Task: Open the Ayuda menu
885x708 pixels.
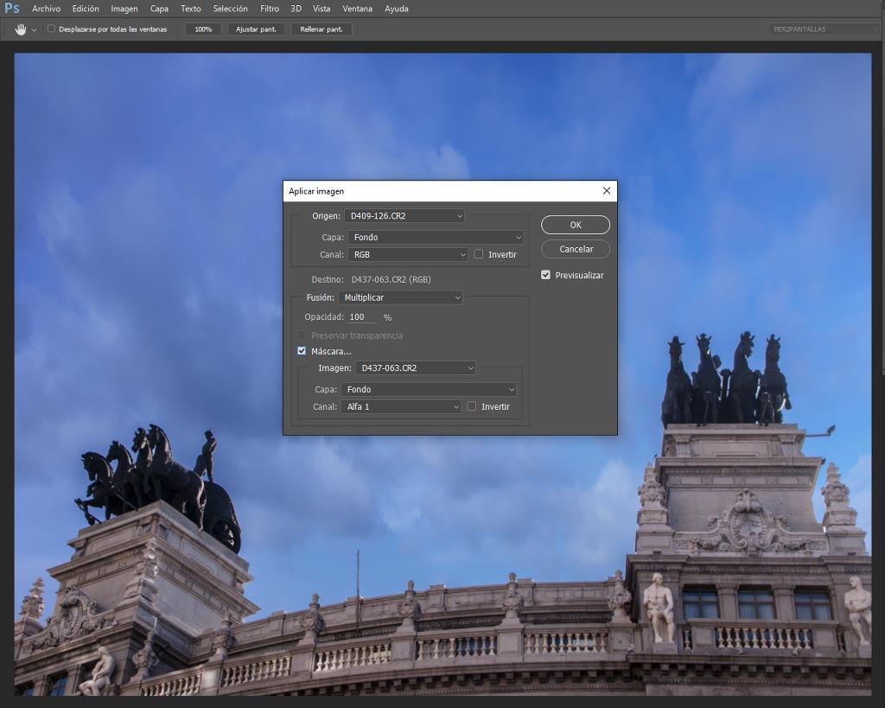Action: pos(396,9)
